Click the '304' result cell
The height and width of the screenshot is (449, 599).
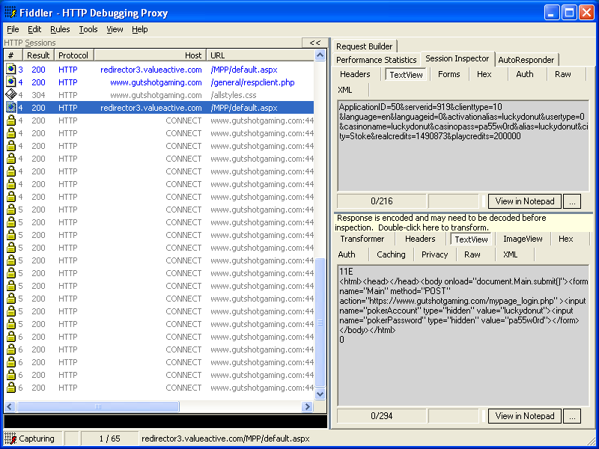pyautogui.click(x=38, y=95)
